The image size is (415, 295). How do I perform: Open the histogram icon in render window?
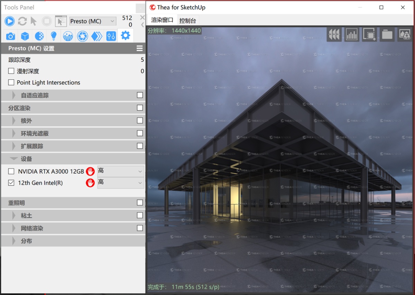(x=352, y=34)
